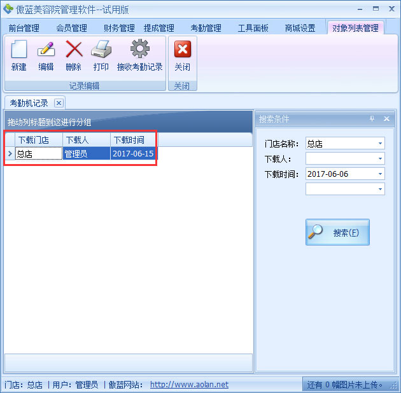Maximize the application window
The height and width of the screenshot is (393, 401).
pyautogui.click(x=376, y=9)
